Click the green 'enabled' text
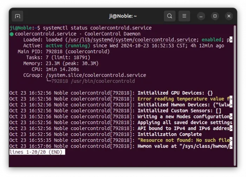 pos(211,40)
